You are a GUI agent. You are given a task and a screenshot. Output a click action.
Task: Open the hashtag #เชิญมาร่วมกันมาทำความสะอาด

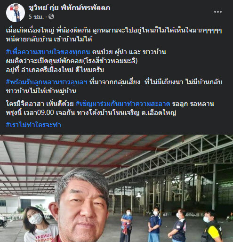pos(123,104)
